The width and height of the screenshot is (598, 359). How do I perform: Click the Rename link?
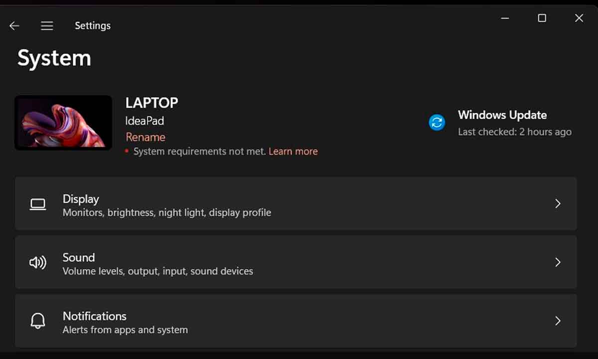[145, 137]
